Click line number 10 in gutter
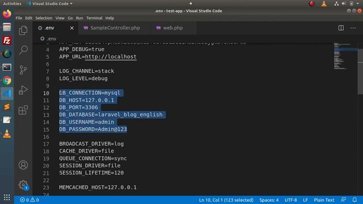 tap(46, 93)
